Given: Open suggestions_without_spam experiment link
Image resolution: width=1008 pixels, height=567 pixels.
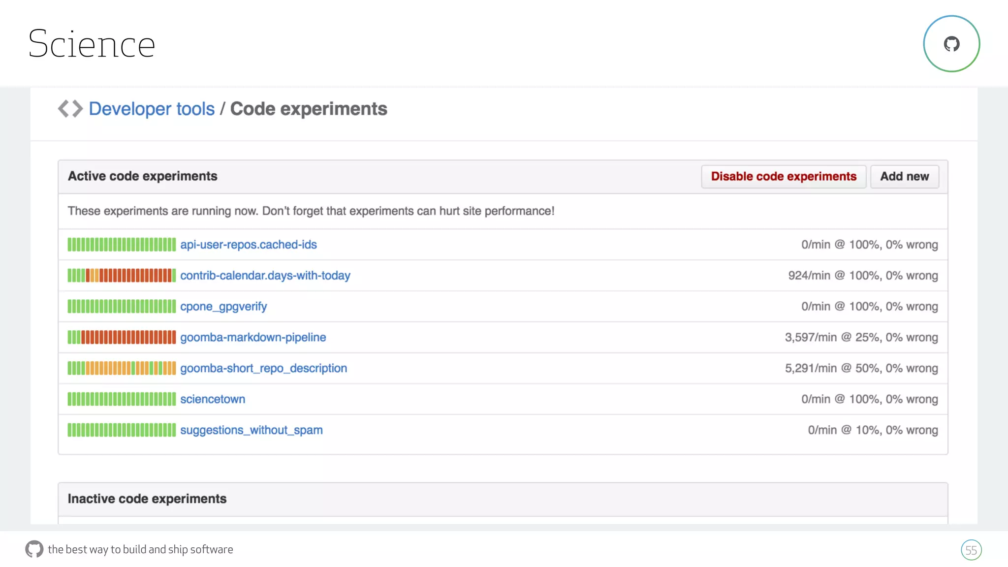Looking at the screenshot, I should [251, 430].
